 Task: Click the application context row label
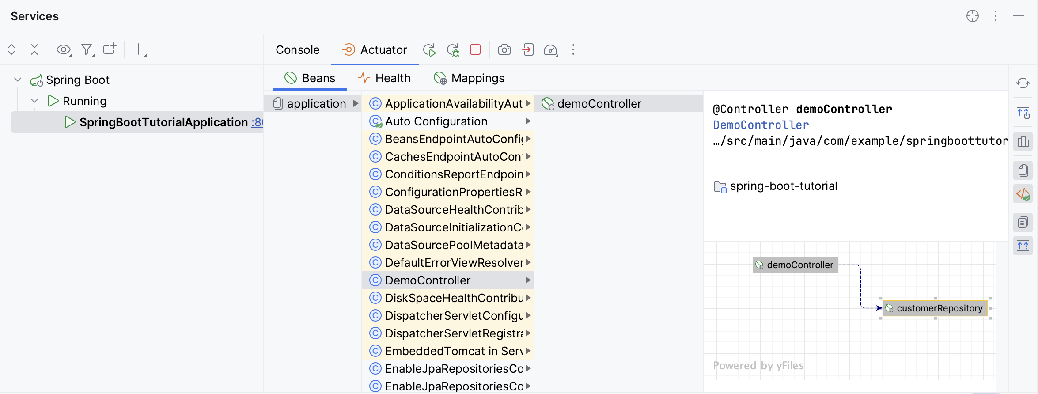coord(316,103)
